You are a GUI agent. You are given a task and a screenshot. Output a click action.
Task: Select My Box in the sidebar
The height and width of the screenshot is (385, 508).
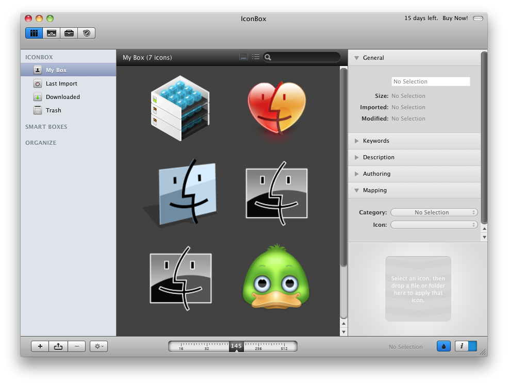(x=69, y=70)
